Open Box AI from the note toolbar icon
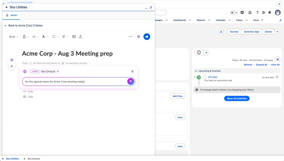 (139, 37)
